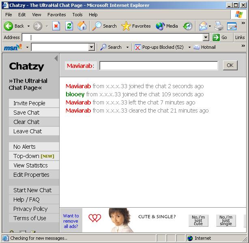This screenshot has height=243, width=249.
Task: Click the msn butterfly logo
Action: click(13, 47)
